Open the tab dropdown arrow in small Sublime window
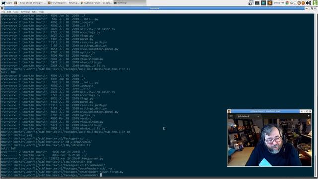The height and width of the screenshot is (179, 318). [x=309, y=116]
